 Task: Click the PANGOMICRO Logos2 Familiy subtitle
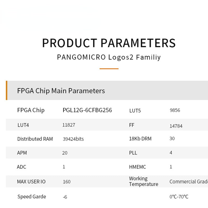tap(109, 57)
